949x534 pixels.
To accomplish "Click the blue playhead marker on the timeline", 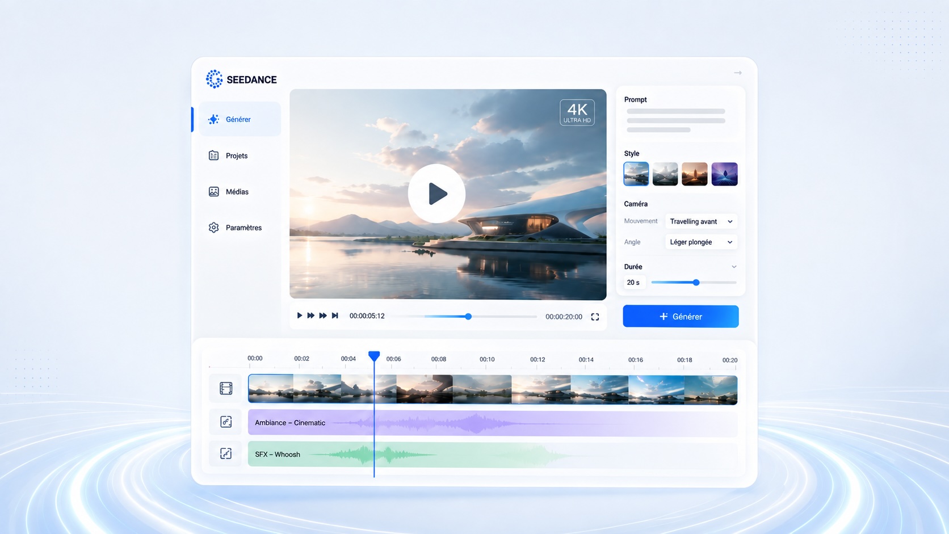I will [x=373, y=356].
